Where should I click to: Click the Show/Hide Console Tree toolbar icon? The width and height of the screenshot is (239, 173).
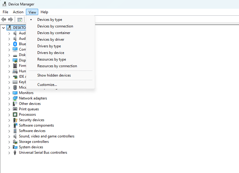pyautogui.click(x=20, y=20)
